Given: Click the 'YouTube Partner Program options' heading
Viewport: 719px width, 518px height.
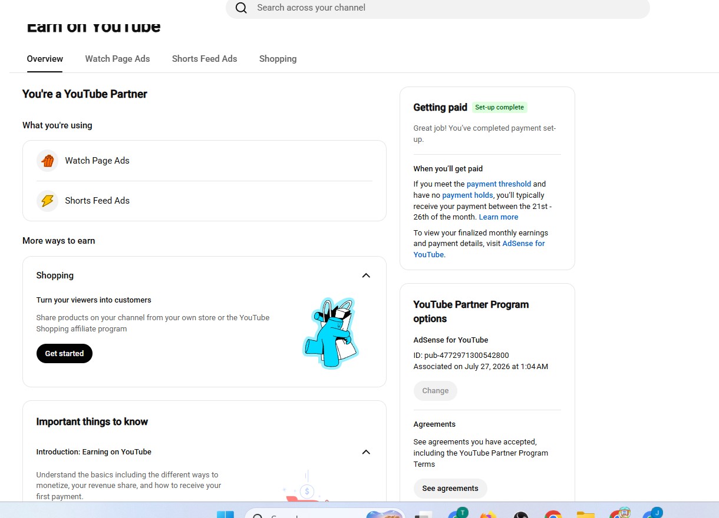Looking at the screenshot, I should [x=471, y=312].
